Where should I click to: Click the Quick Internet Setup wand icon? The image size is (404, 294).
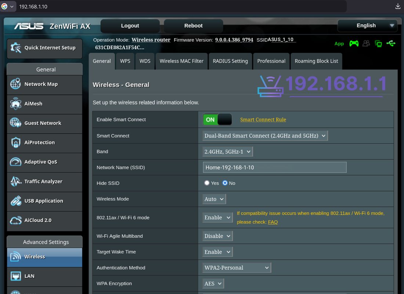point(16,48)
